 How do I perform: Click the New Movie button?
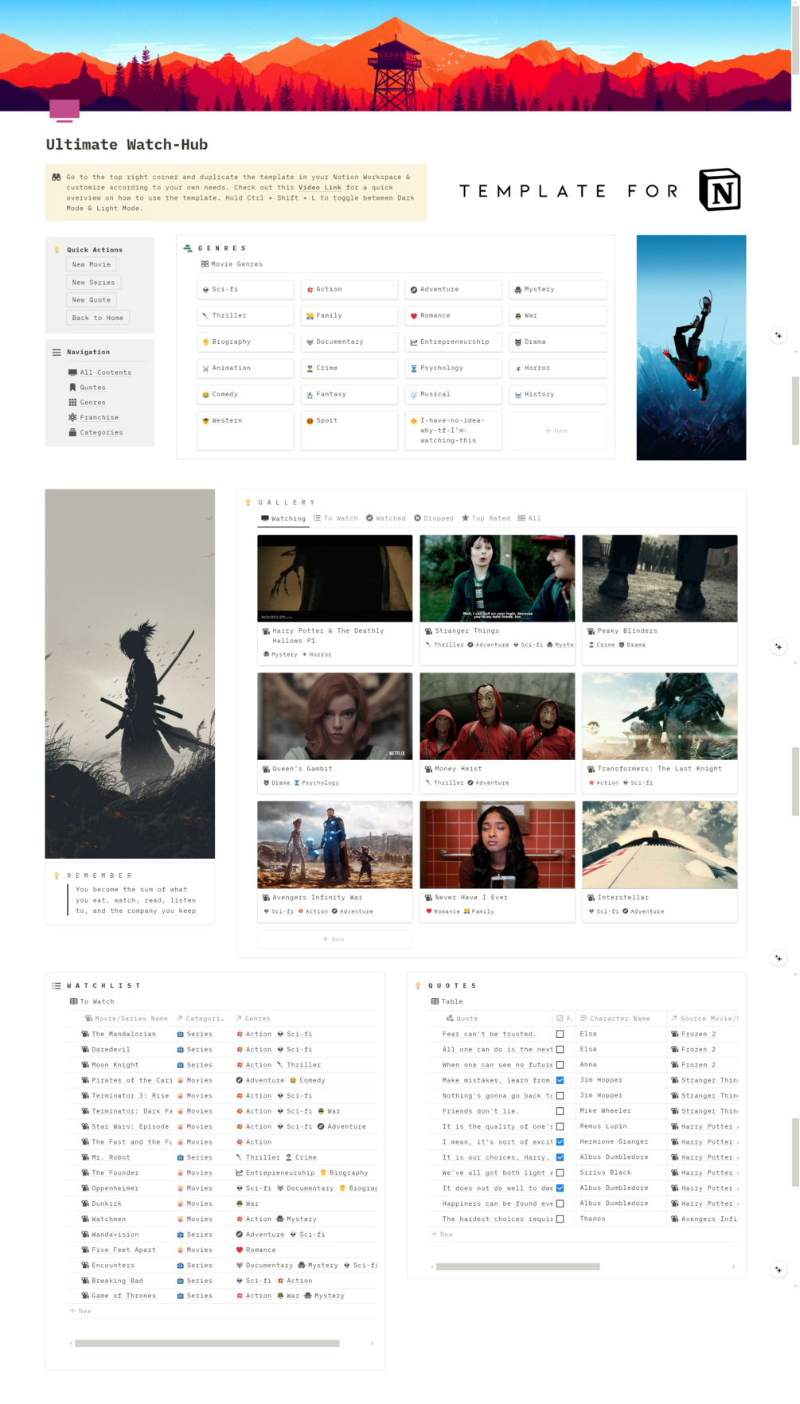click(92, 264)
